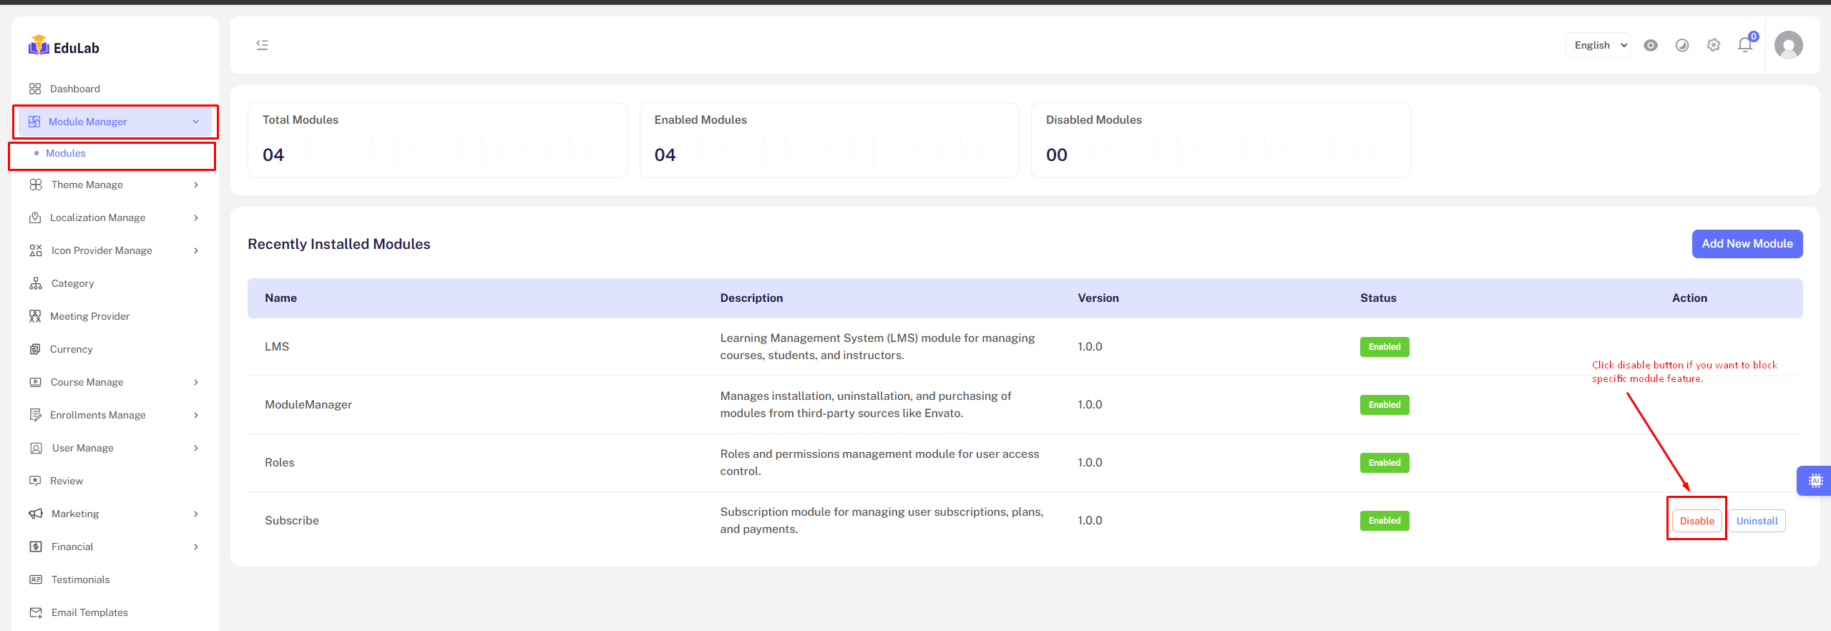The height and width of the screenshot is (631, 1831).
Task: Disable the Subscribe module
Action: click(1696, 521)
